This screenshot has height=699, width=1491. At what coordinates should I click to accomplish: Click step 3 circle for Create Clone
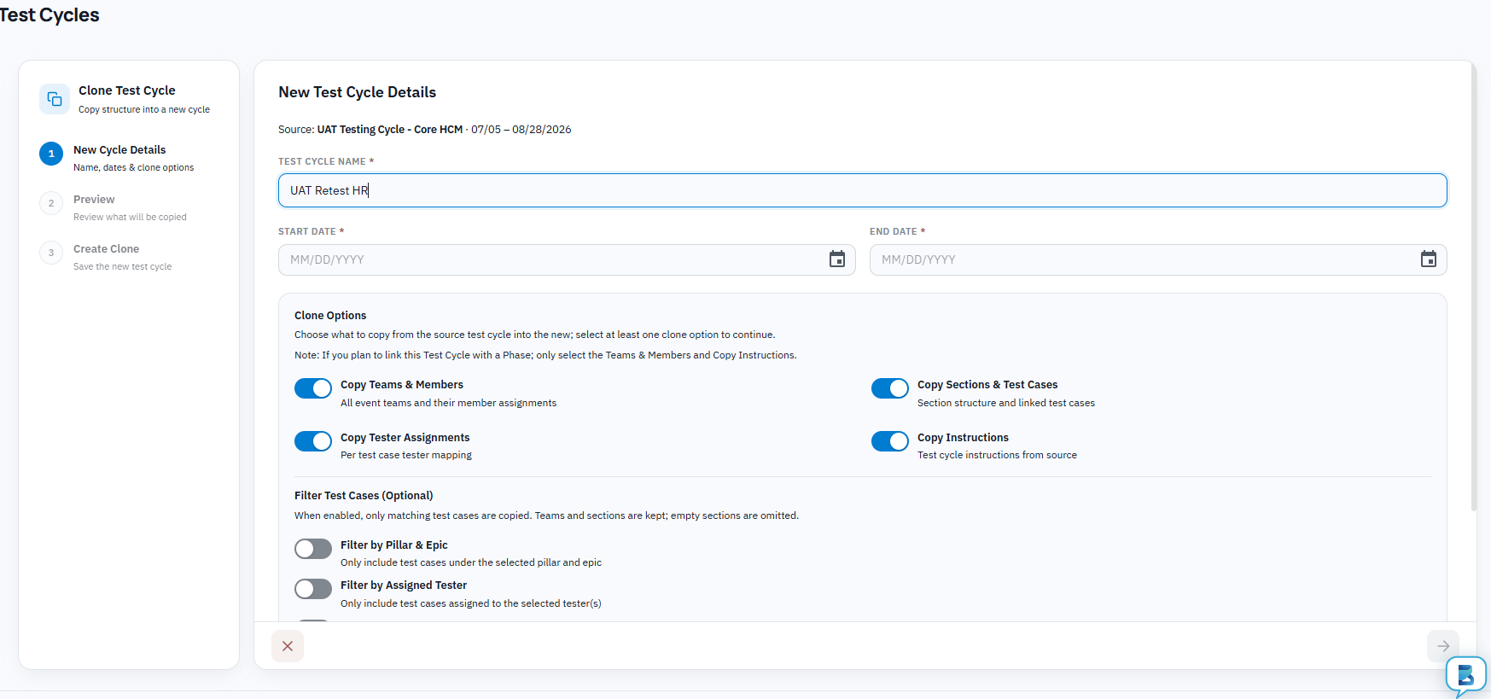[x=51, y=253]
